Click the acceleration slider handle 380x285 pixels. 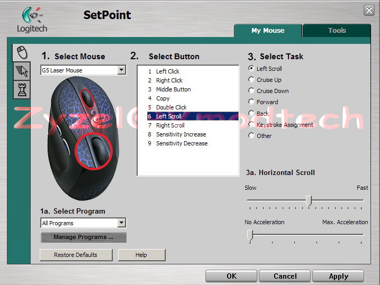coord(250,235)
